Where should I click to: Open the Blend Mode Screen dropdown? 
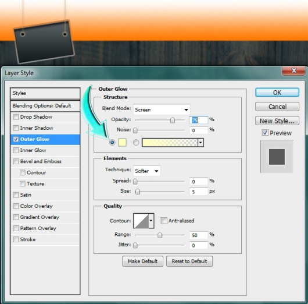click(x=162, y=109)
